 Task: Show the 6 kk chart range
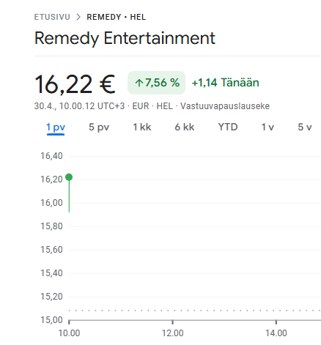(185, 127)
